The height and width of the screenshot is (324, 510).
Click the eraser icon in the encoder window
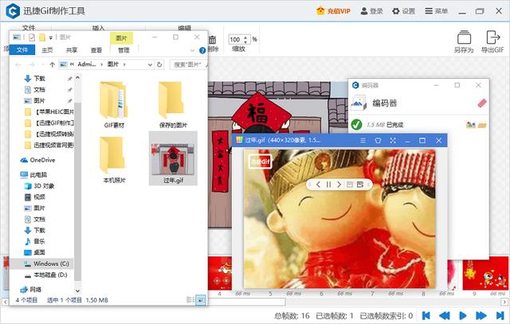481,103
